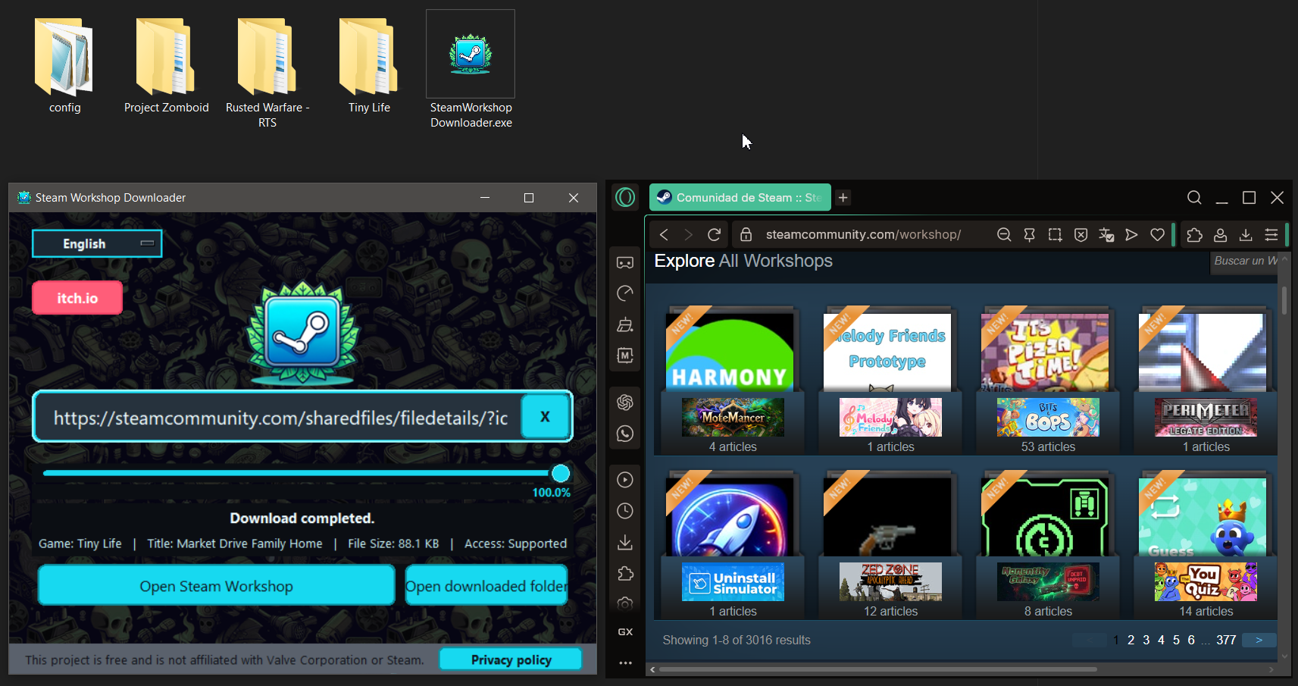This screenshot has height=686, width=1298.
Task: Open the Privacy policy button
Action: 511,659
